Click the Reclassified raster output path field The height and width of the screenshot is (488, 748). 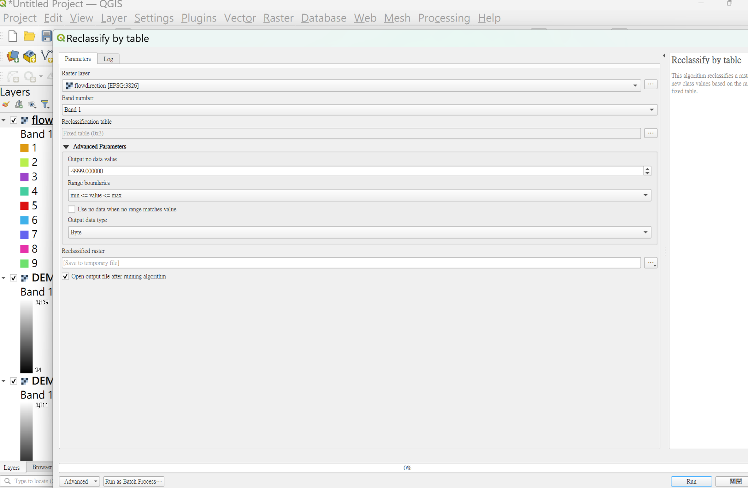pos(351,263)
